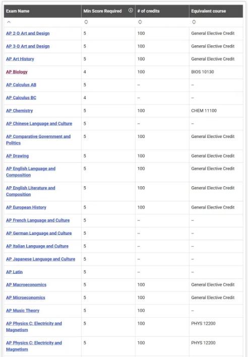
Task: Toggle sort icon under Equivalent course
Action: coord(194,22)
